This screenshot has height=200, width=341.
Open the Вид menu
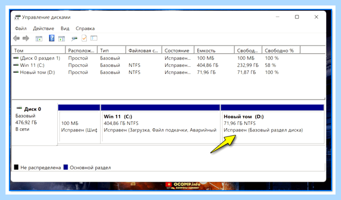[x=65, y=28]
